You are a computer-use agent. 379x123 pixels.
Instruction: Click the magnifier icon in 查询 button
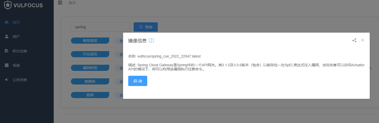coord(141,27)
